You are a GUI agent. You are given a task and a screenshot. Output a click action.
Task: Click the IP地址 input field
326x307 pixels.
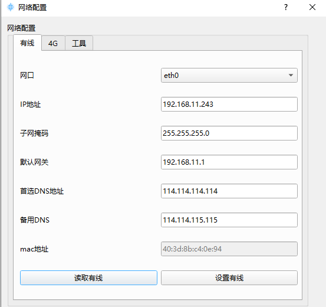coord(229,104)
